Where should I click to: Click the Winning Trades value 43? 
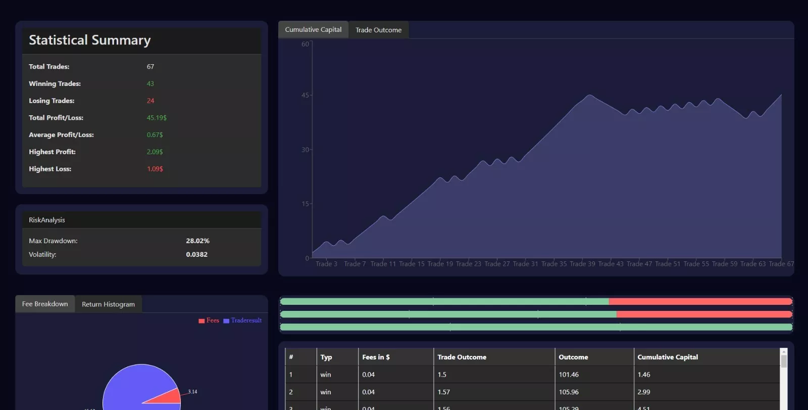[150, 84]
